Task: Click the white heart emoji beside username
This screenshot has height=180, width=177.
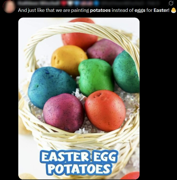Action: coord(70,3)
